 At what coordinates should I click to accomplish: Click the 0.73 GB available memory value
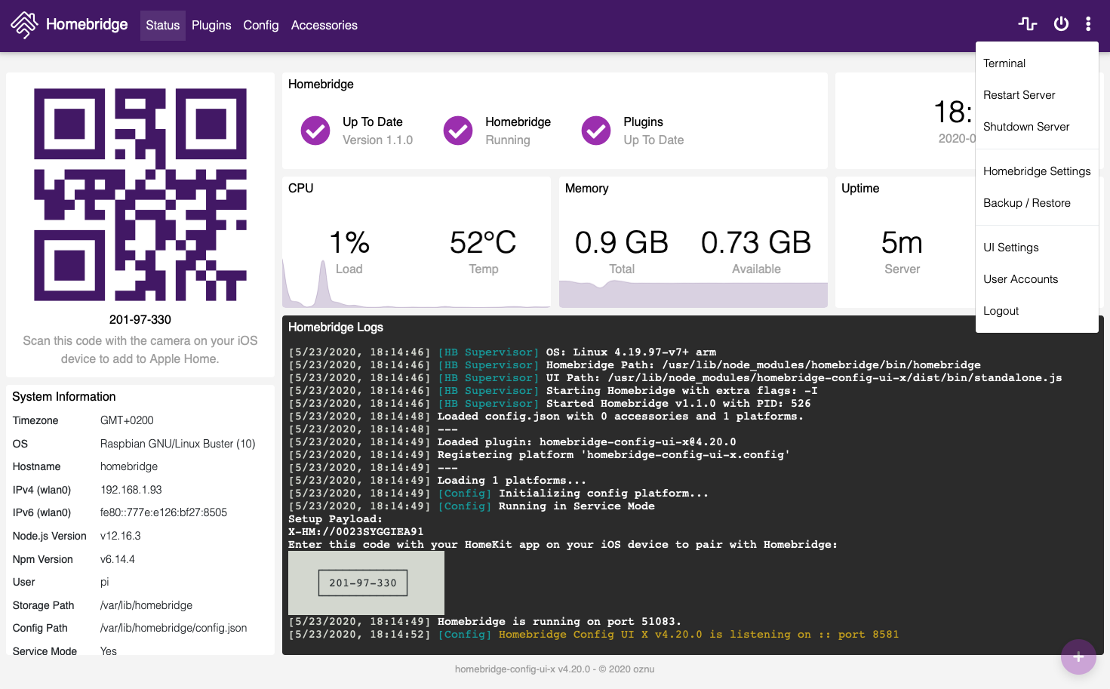756,242
